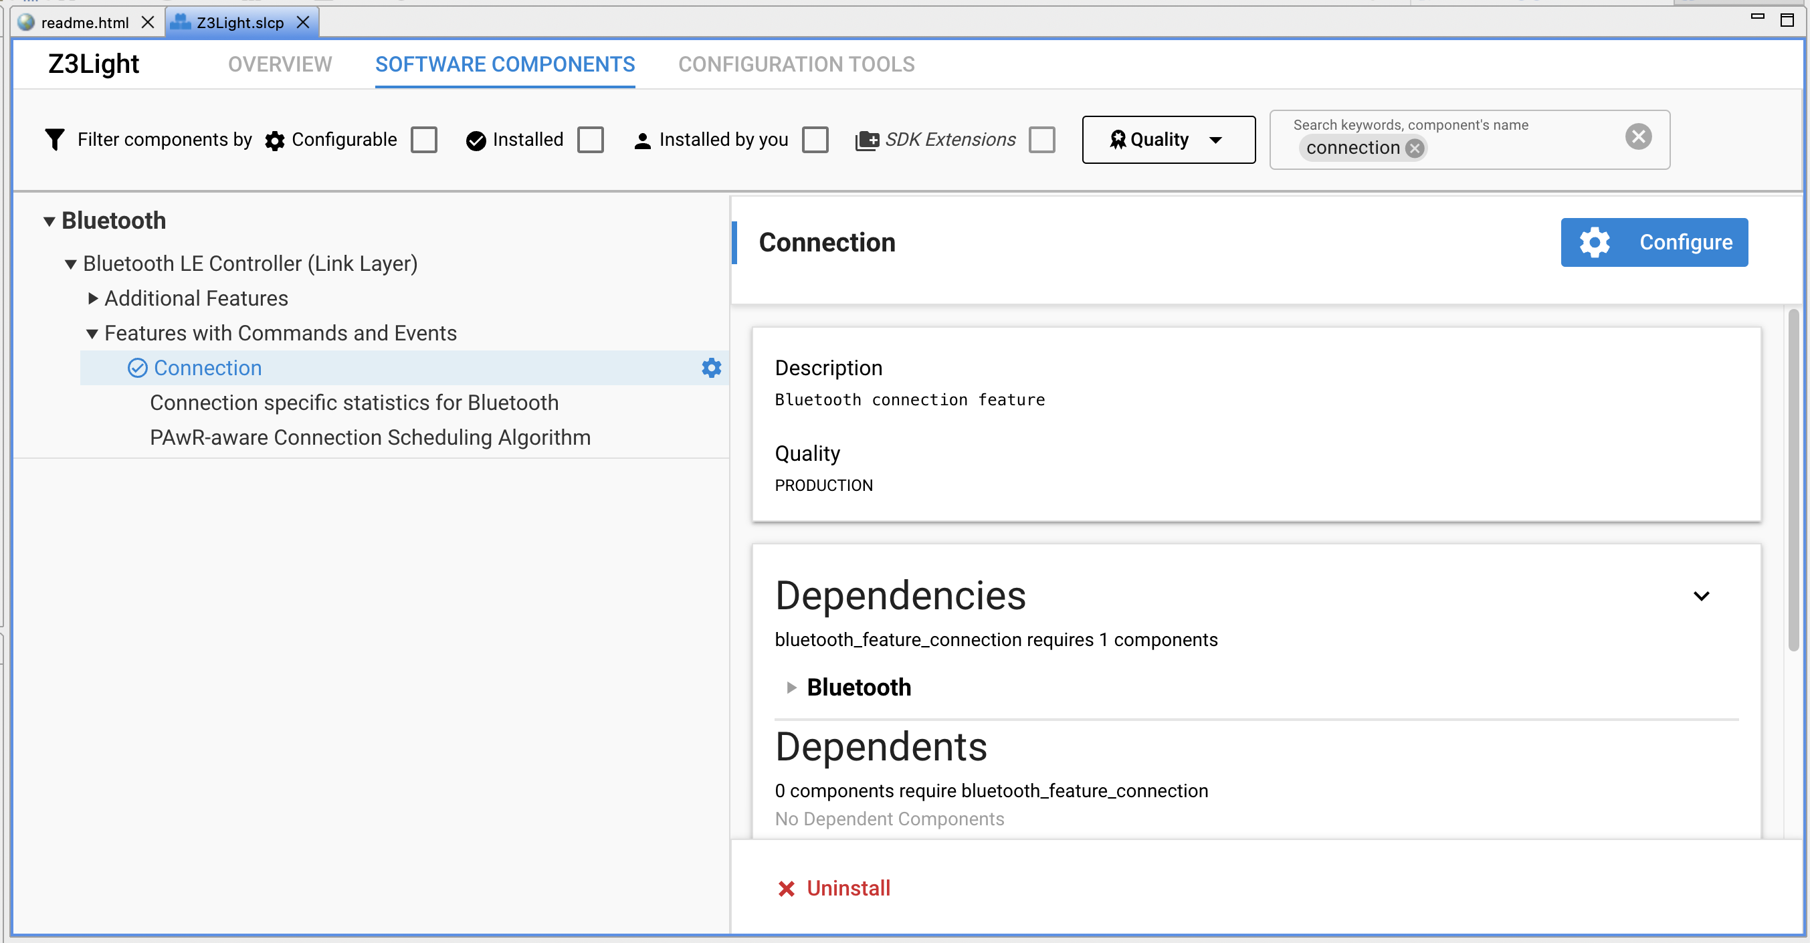Screen dimensions: 1810x943
Task: Enable the Configurable filter checkbox
Action: pos(423,140)
